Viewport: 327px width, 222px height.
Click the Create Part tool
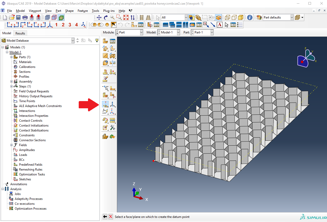[x=105, y=41]
